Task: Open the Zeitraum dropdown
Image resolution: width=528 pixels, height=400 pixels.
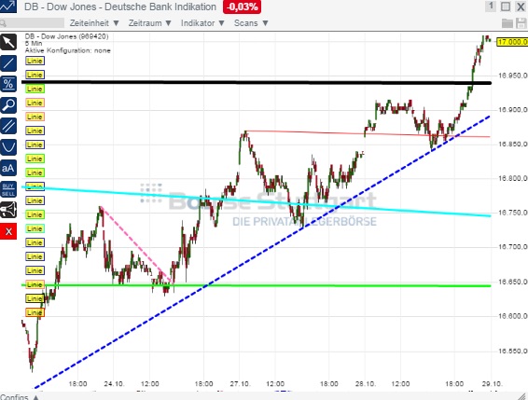Action: [150, 23]
